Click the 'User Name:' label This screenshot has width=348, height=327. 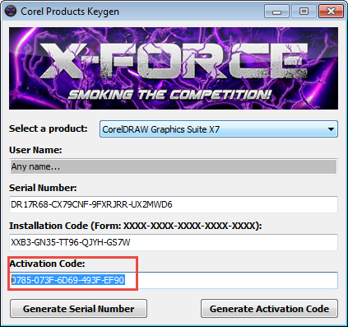(x=35, y=150)
